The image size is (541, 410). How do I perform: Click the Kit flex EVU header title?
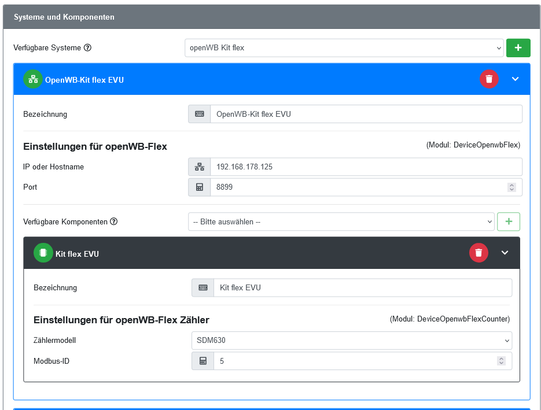78,254
